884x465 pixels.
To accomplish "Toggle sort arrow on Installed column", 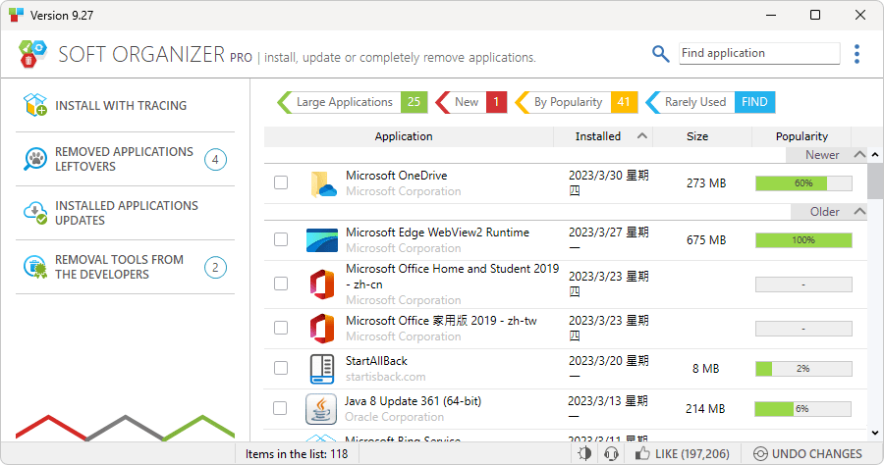I will tap(642, 135).
